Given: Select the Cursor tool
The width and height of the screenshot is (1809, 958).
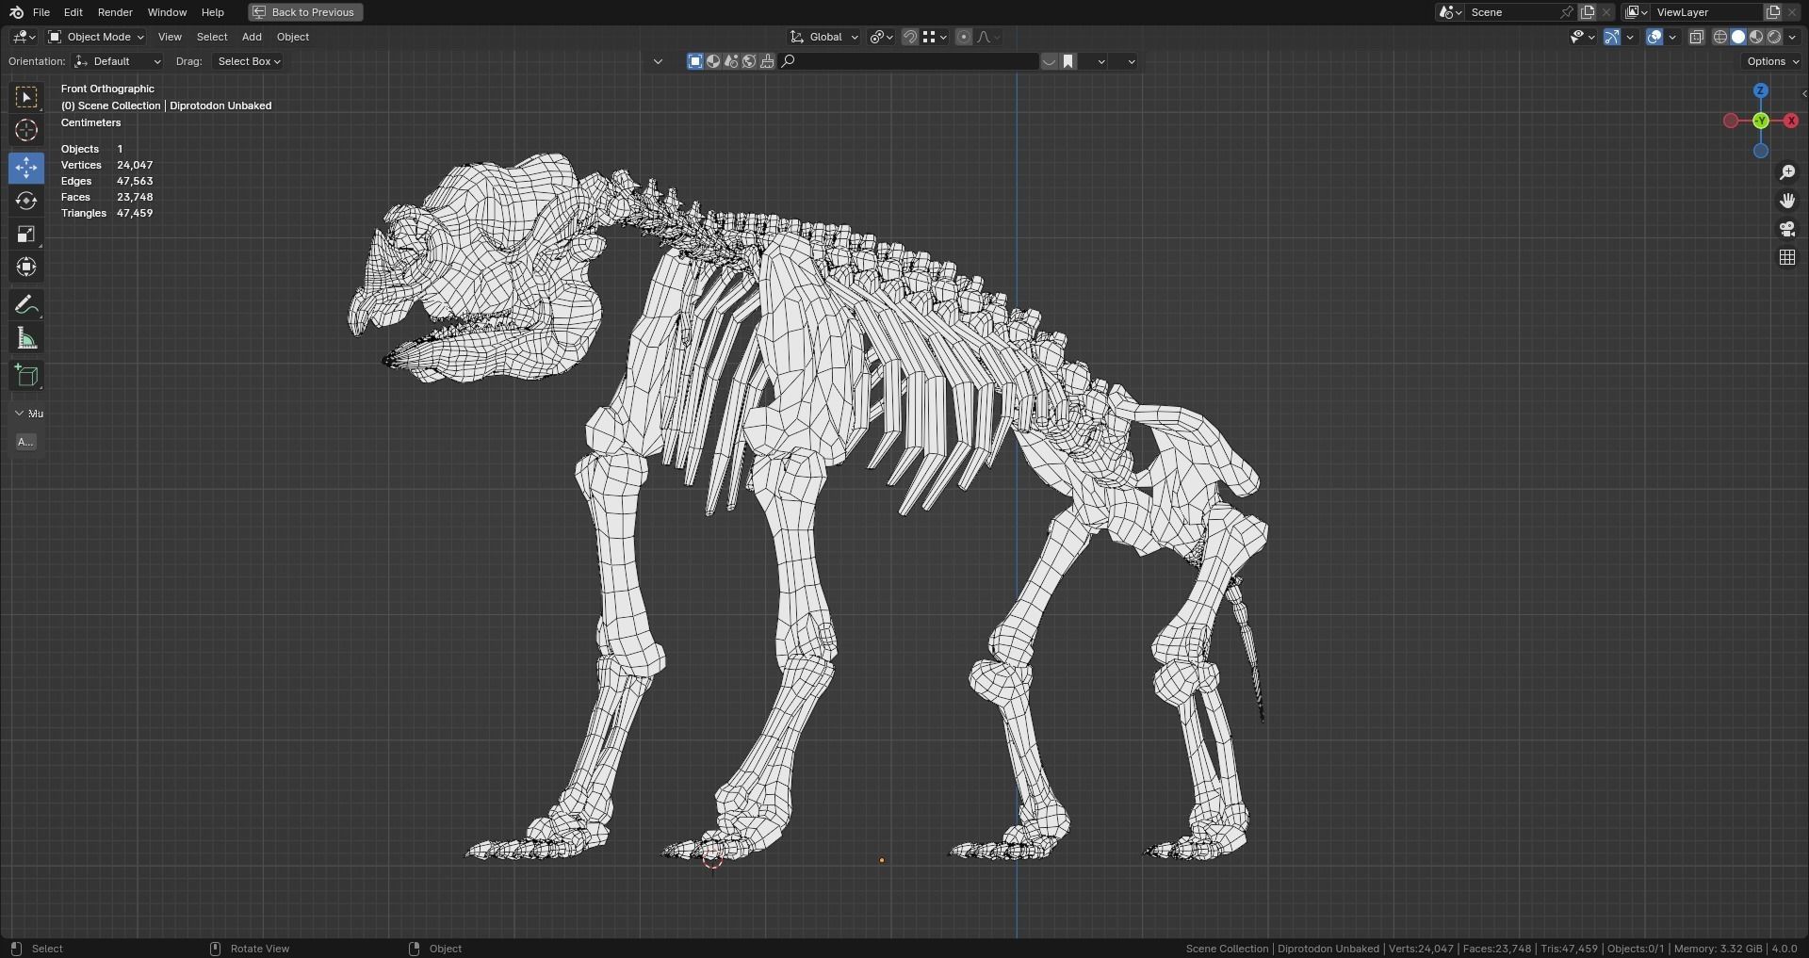Looking at the screenshot, I should [x=26, y=130].
